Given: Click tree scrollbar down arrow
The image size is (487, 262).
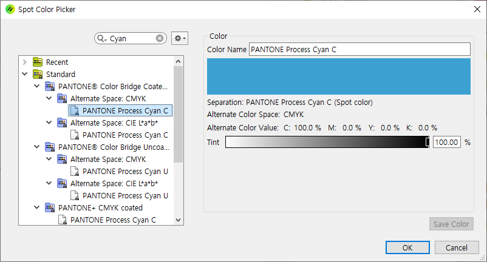Looking at the screenshot, I should pyautogui.click(x=179, y=220).
